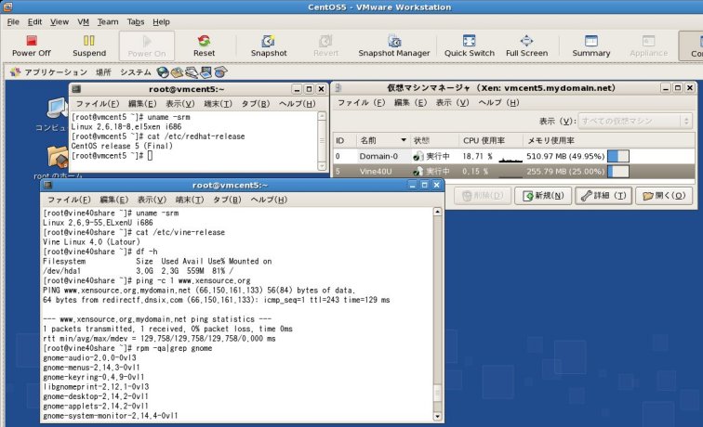The height and width of the screenshot is (427, 703).
Task: Click scroll down arrow in lower terminal
Action: click(438, 417)
